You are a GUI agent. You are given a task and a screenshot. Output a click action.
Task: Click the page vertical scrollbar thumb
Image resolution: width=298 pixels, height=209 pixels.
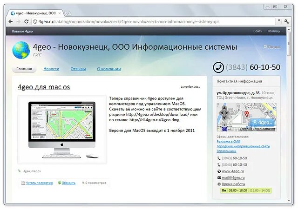(289, 44)
